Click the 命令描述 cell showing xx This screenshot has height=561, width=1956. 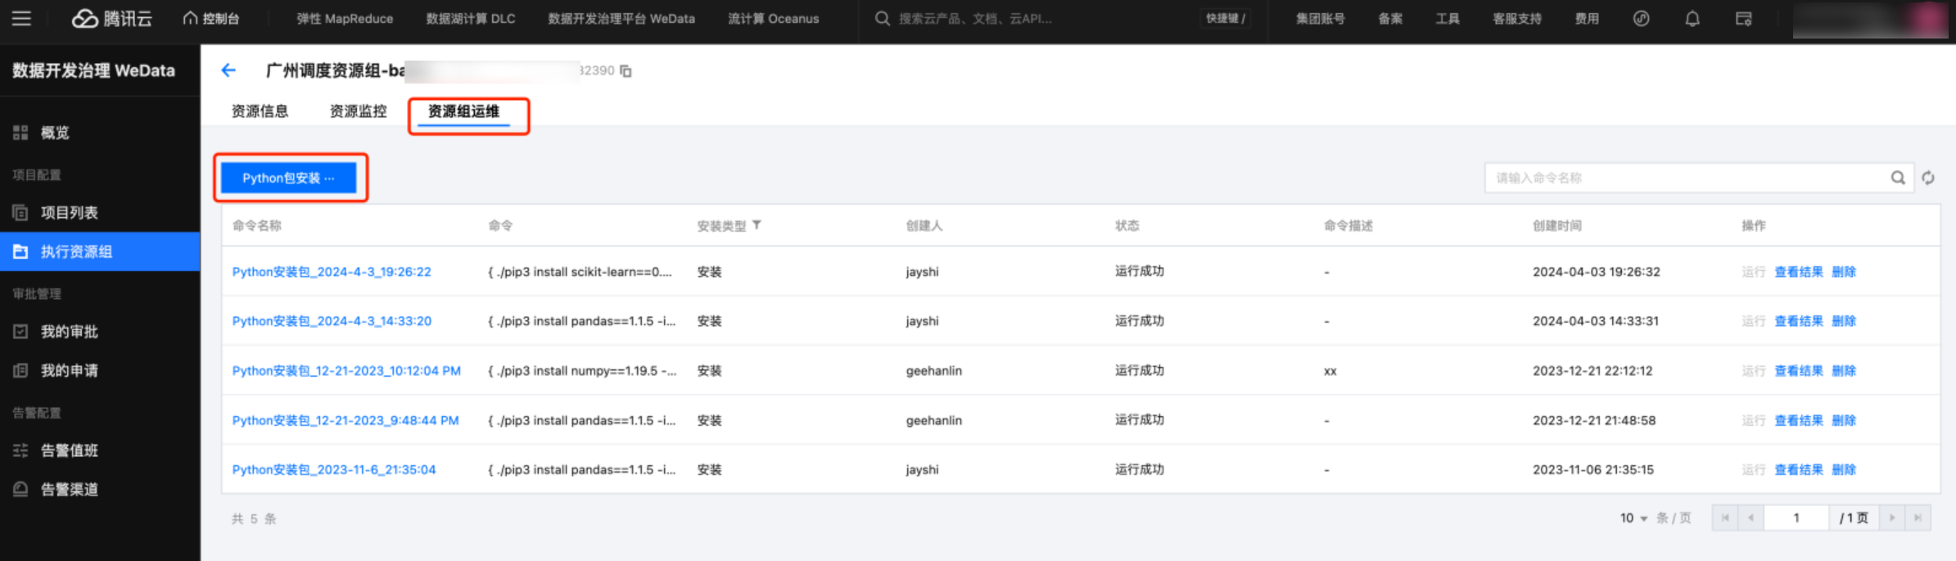click(x=1330, y=372)
